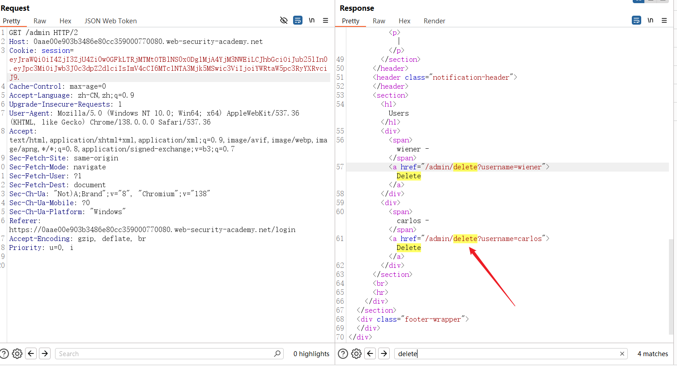677x366 pixels.
Task: Open the help icon below the Request editor
Action: [4, 354]
